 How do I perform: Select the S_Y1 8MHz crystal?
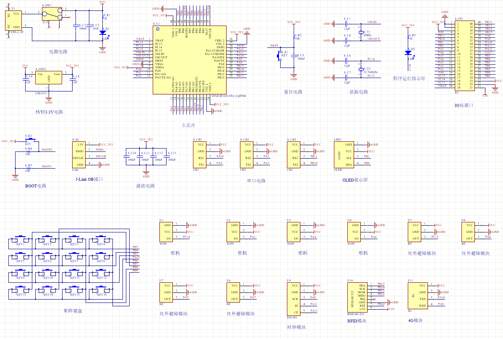361,32
